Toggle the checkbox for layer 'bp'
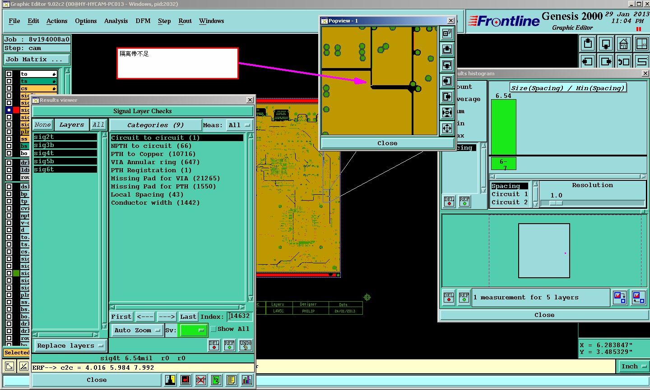Viewport: 650px width, 390px height. pos(9,194)
